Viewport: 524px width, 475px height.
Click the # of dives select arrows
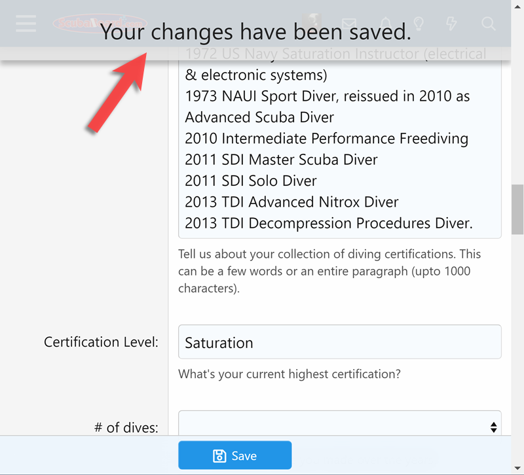493,427
